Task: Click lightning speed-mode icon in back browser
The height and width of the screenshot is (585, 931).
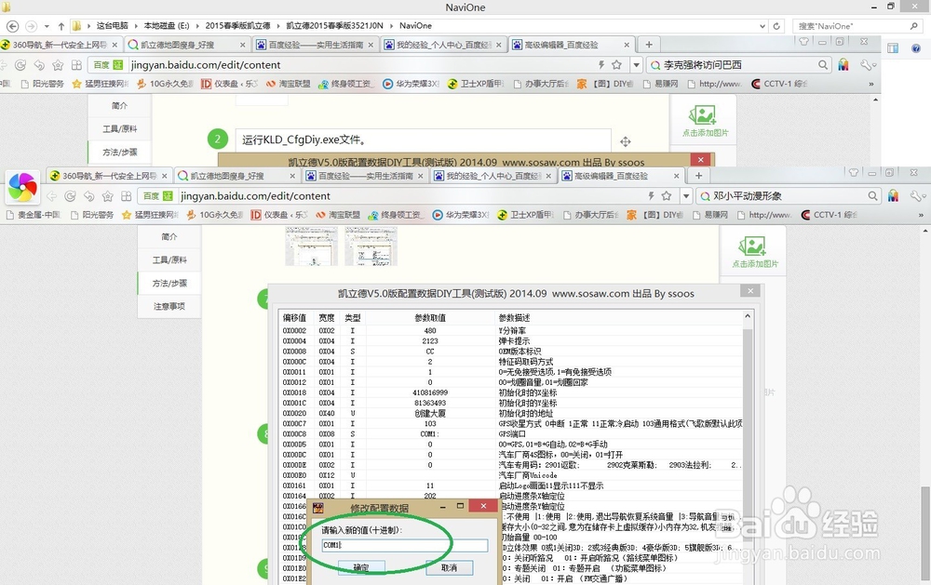Action: click(601, 65)
